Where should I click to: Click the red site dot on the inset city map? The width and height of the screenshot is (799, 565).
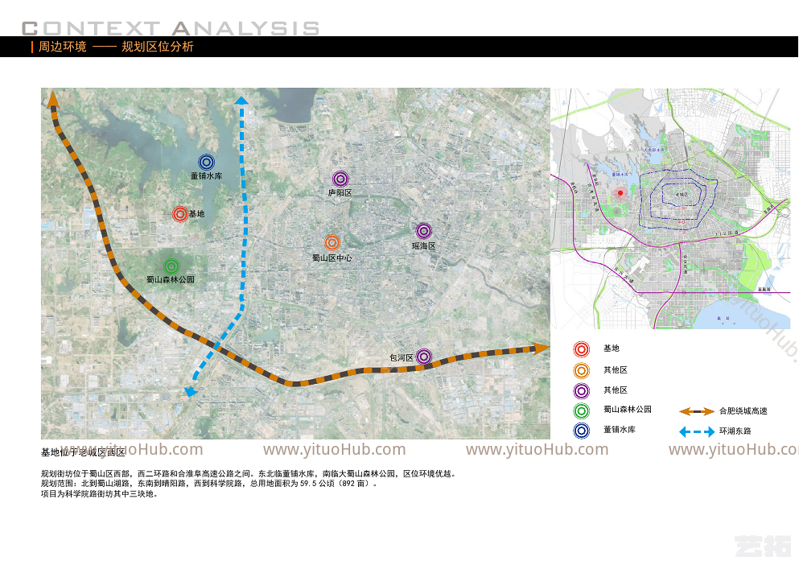tap(620, 193)
